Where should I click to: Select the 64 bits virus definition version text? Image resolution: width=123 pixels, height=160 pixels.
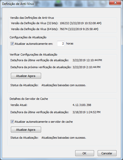(x=79, y=29)
